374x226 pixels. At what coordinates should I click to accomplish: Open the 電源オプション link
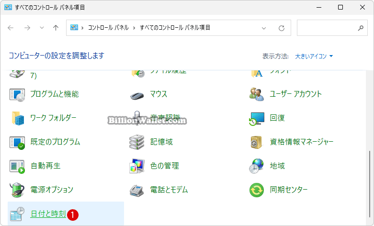52,190
